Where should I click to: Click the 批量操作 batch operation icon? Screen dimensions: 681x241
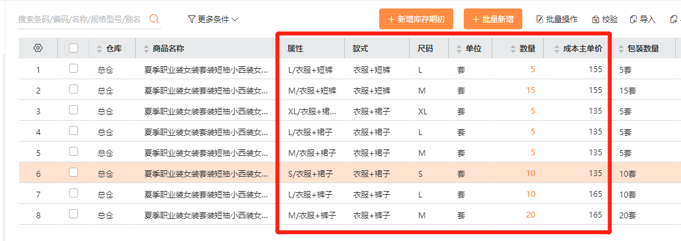540,19
